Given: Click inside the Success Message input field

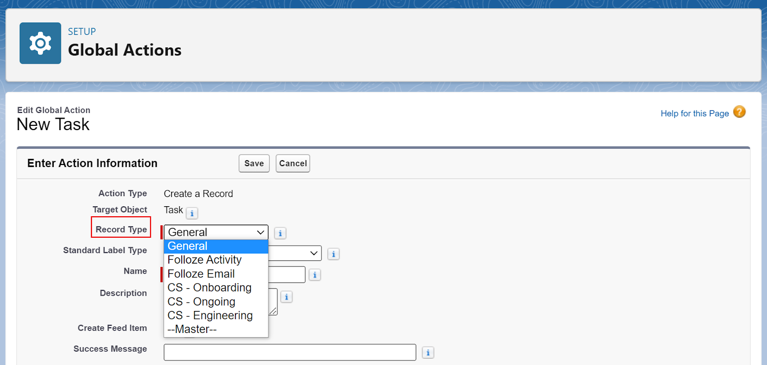Looking at the screenshot, I should point(290,352).
